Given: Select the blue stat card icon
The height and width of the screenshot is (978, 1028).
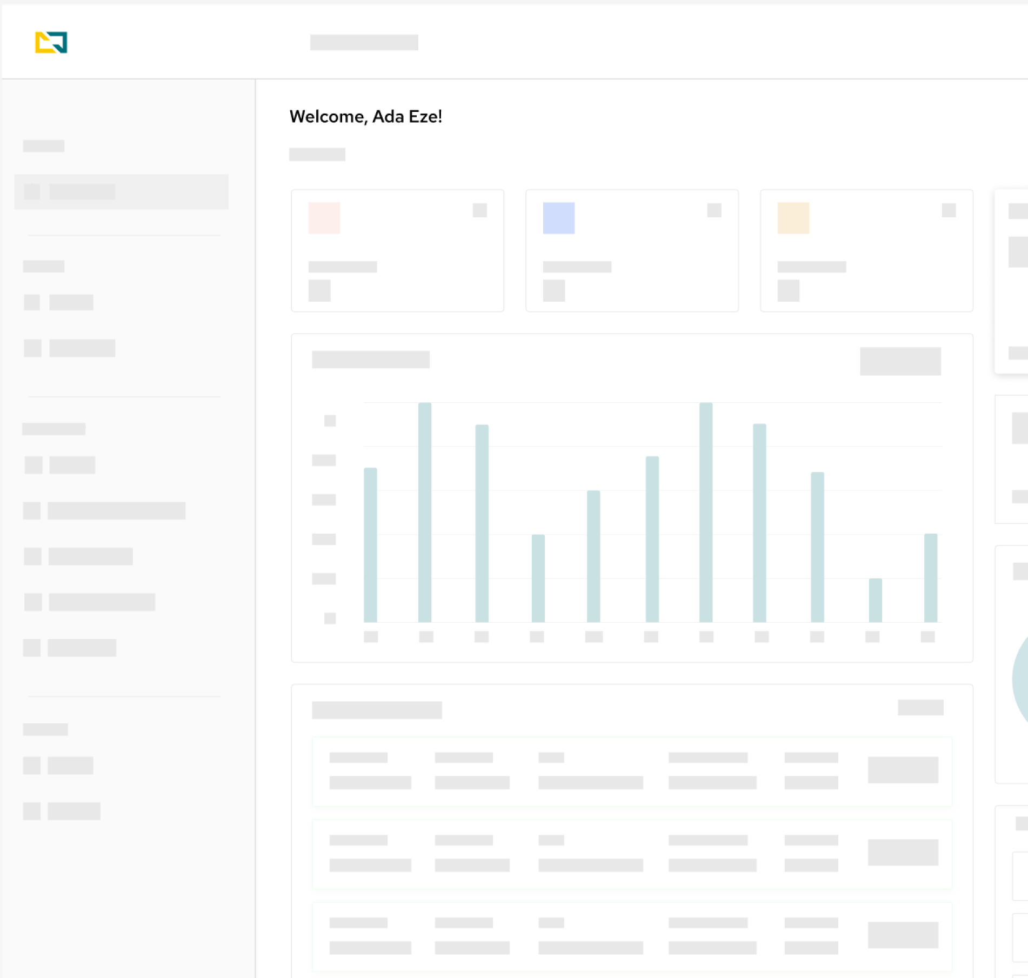Looking at the screenshot, I should click(x=559, y=217).
